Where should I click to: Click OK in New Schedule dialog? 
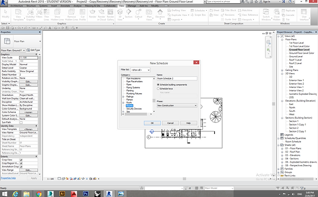(152, 123)
